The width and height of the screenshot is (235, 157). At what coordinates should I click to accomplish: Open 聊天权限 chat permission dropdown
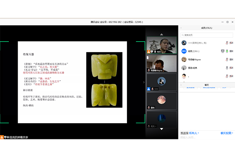point(227,133)
